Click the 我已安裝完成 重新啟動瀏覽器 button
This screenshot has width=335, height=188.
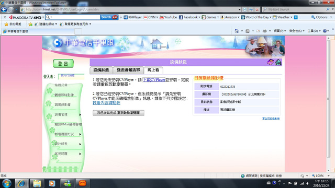pyautogui.click(x=118, y=113)
